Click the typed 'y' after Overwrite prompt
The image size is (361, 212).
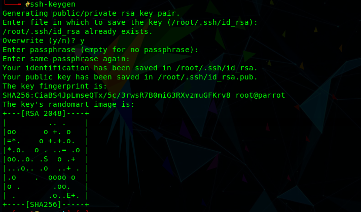pyautogui.click(x=82, y=41)
